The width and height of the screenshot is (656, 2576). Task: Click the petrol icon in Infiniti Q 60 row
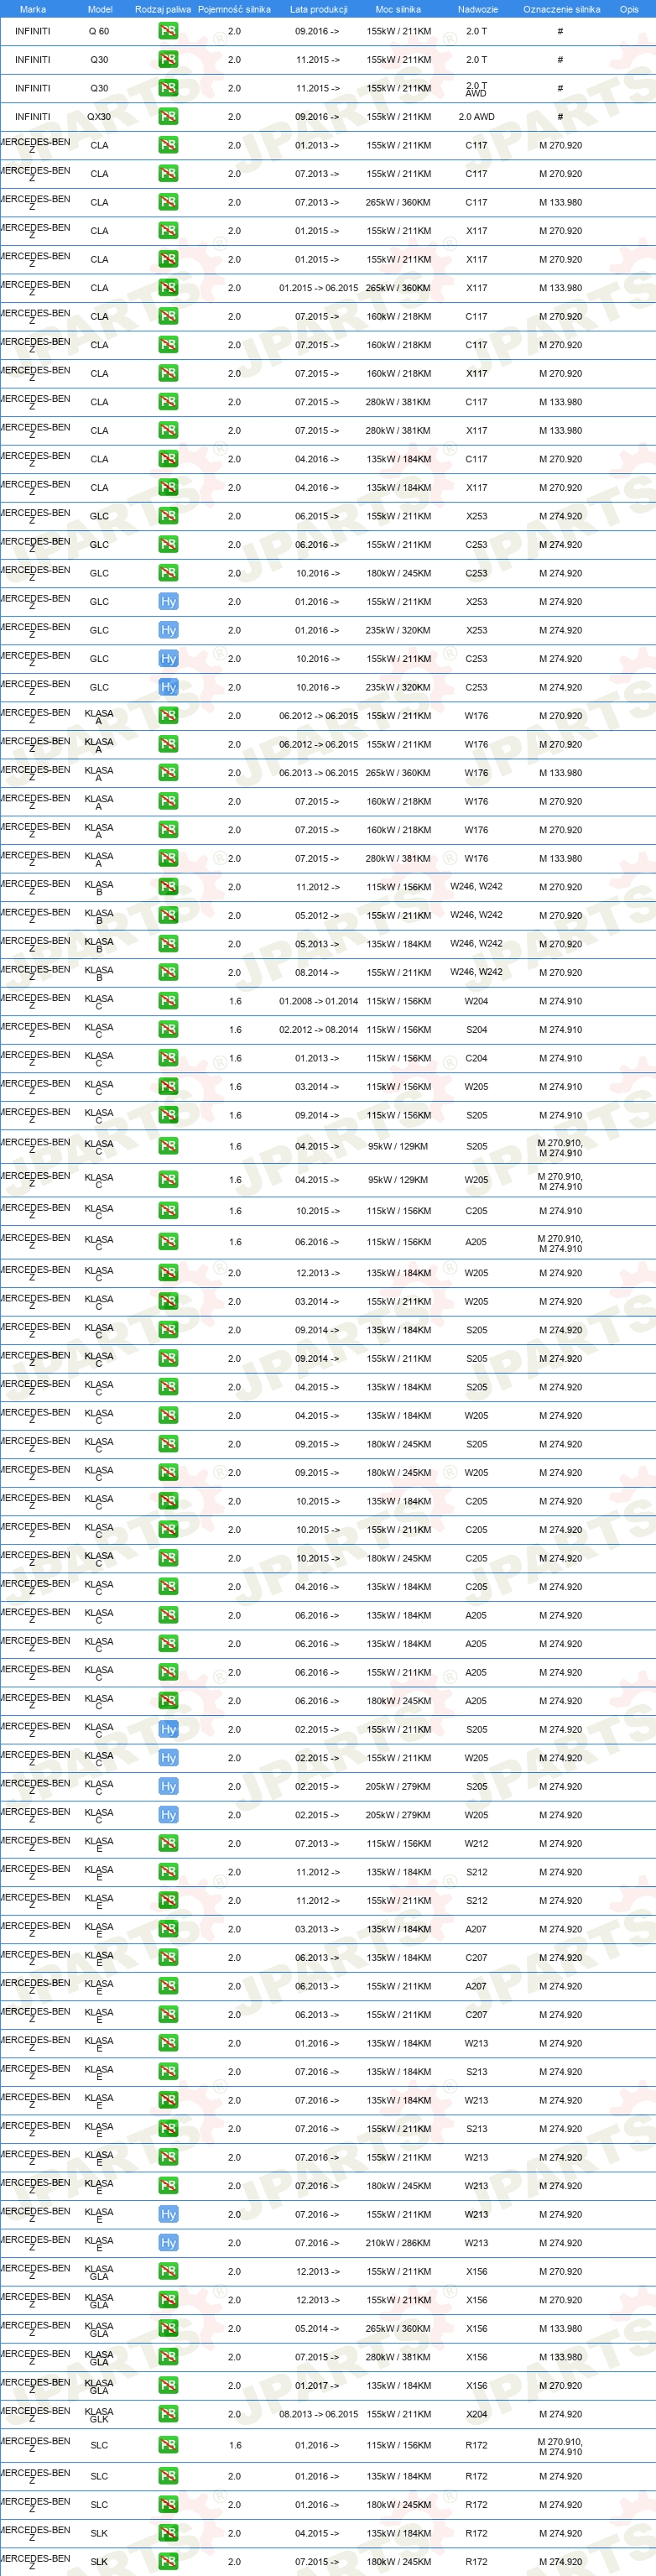(x=168, y=31)
